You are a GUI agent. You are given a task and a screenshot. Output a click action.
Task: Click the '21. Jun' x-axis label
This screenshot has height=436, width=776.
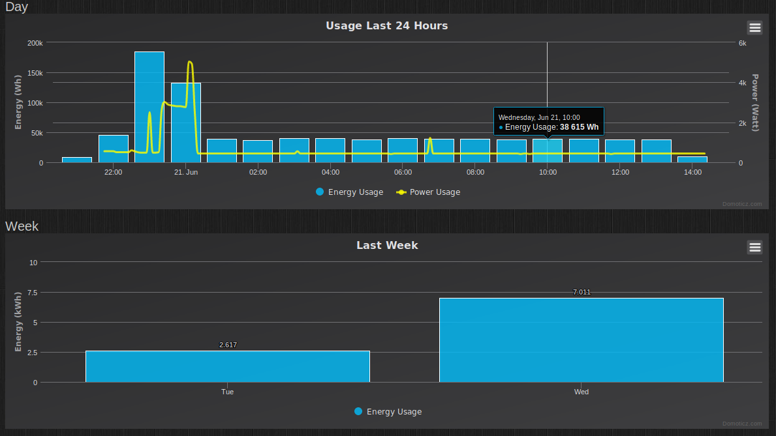(186, 172)
